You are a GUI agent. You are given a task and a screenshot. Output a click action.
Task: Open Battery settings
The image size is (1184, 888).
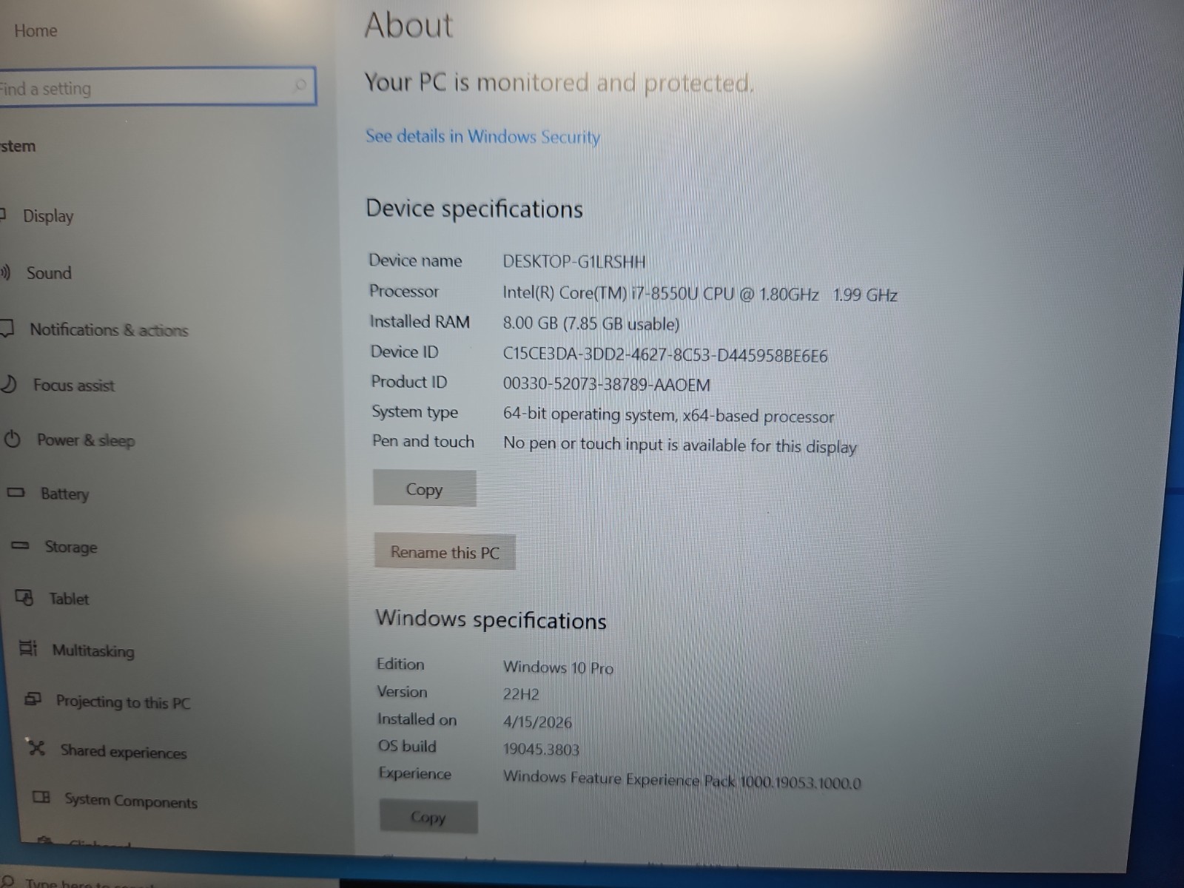64,494
